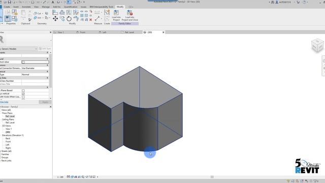Click the Text tool 'A' icon in quick access toolbar

pyautogui.click(x=53, y=2)
